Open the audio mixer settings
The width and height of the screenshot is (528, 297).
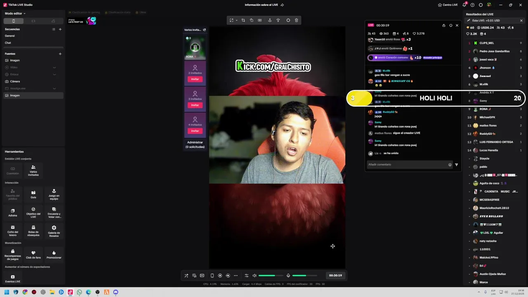tap(247, 276)
